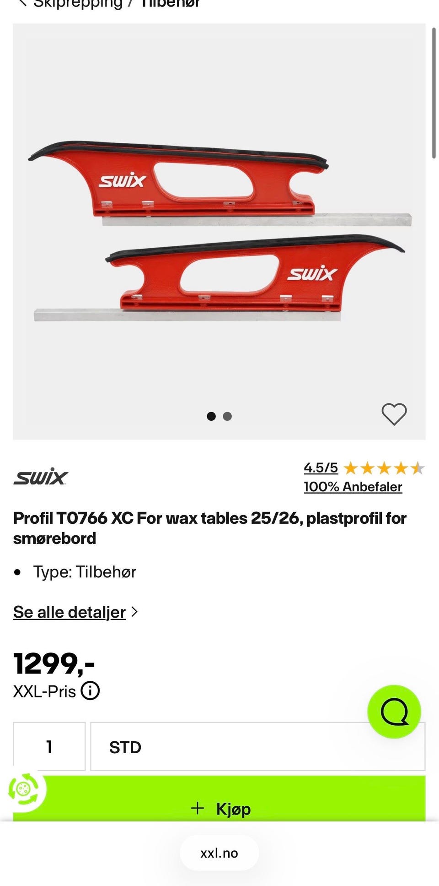Click the star rating icons
The width and height of the screenshot is (439, 886).
tap(384, 468)
